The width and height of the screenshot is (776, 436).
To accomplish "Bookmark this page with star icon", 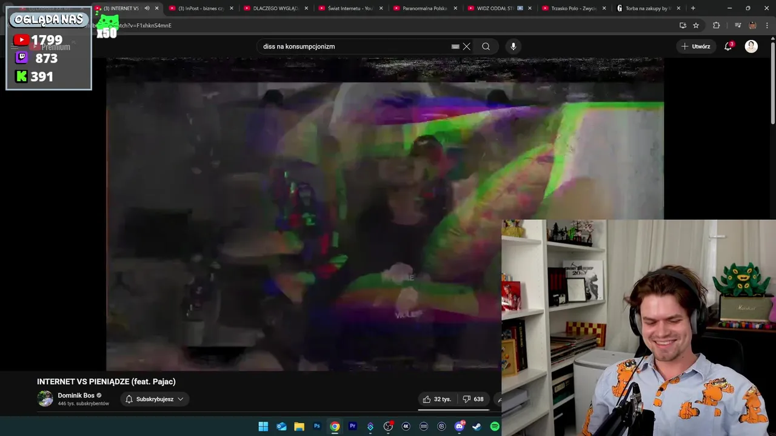I will tap(696, 25).
